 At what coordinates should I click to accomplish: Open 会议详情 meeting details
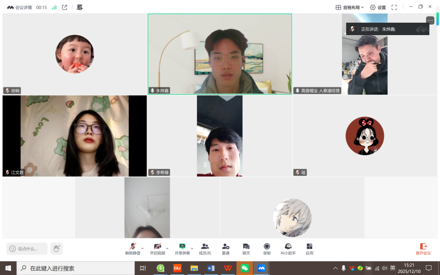20,7
